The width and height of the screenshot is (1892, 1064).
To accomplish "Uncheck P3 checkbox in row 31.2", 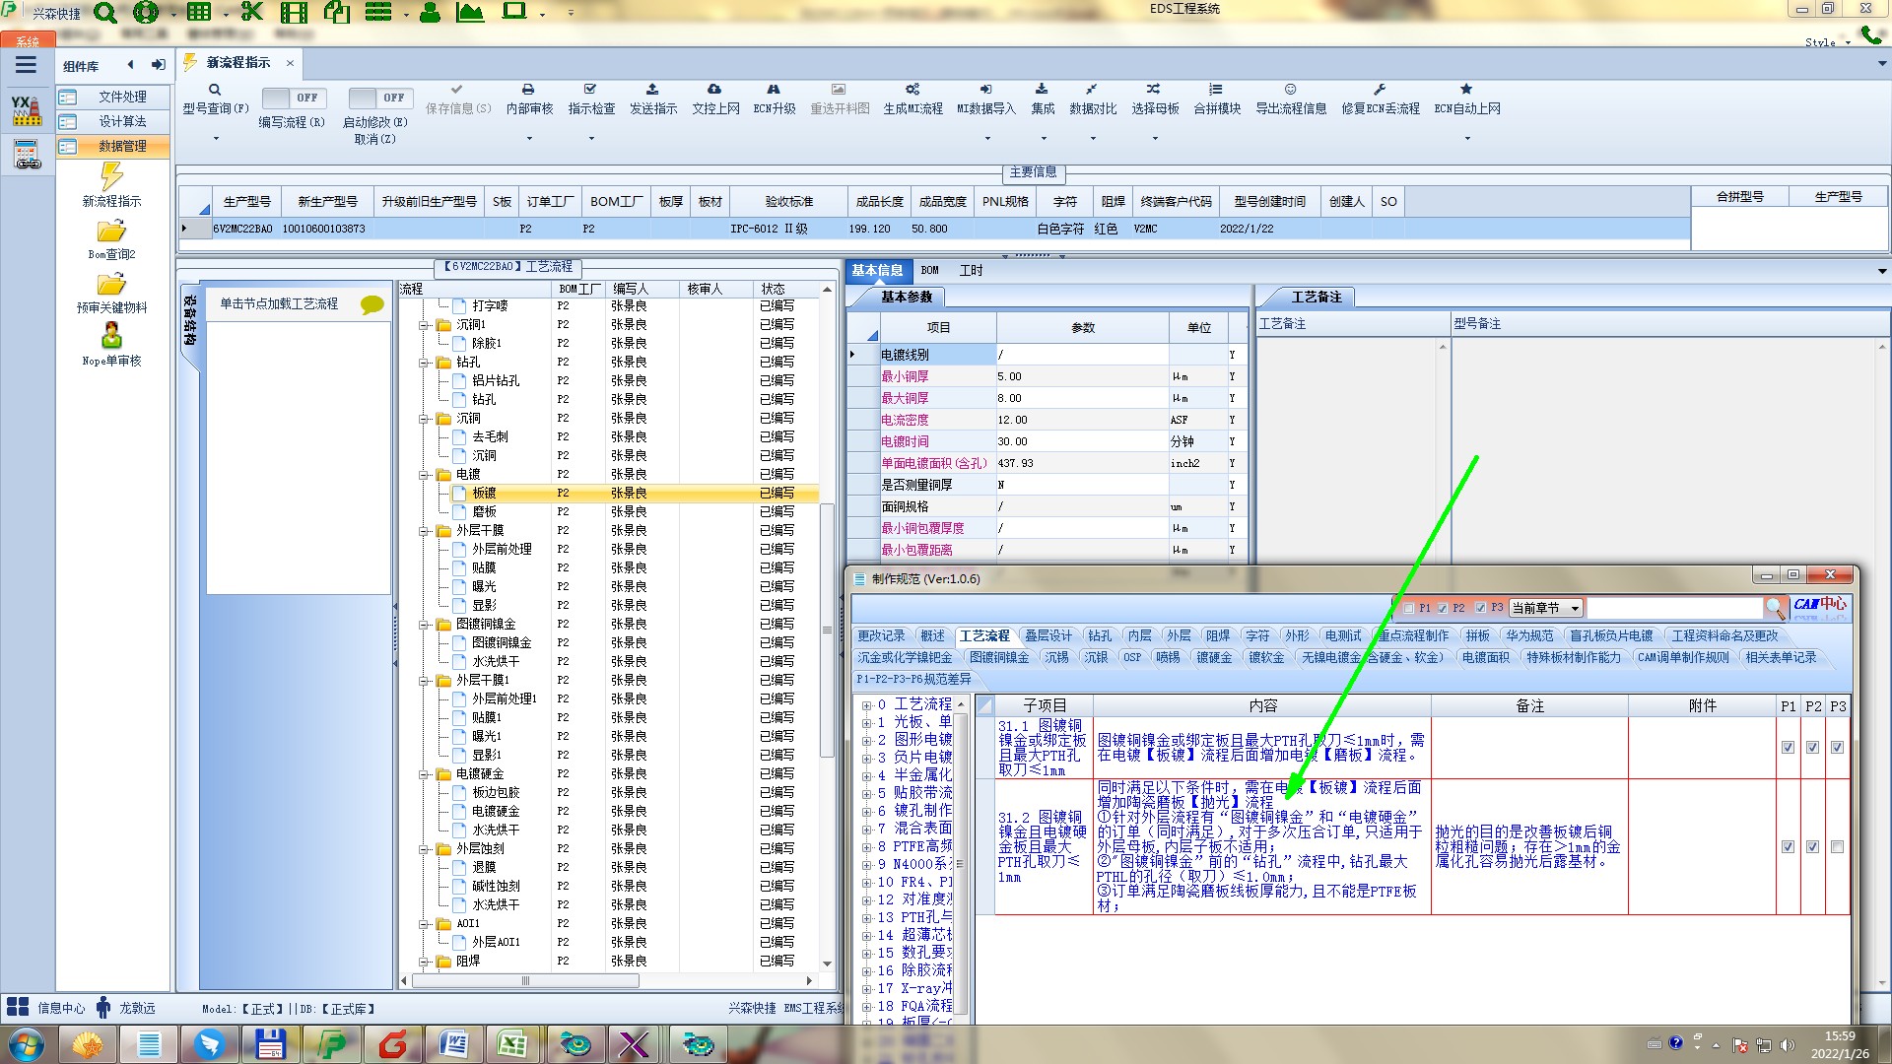I will (1837, 847).
